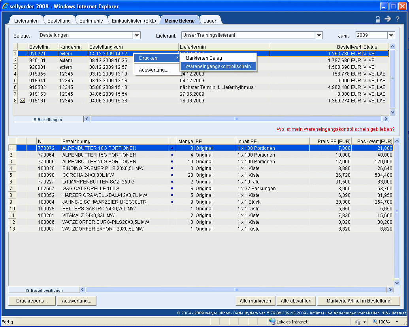The width and height of the screenshot is (409, 327).
Task: Click the zoom magnifier icon in status bar
Action: pos(374,322)
